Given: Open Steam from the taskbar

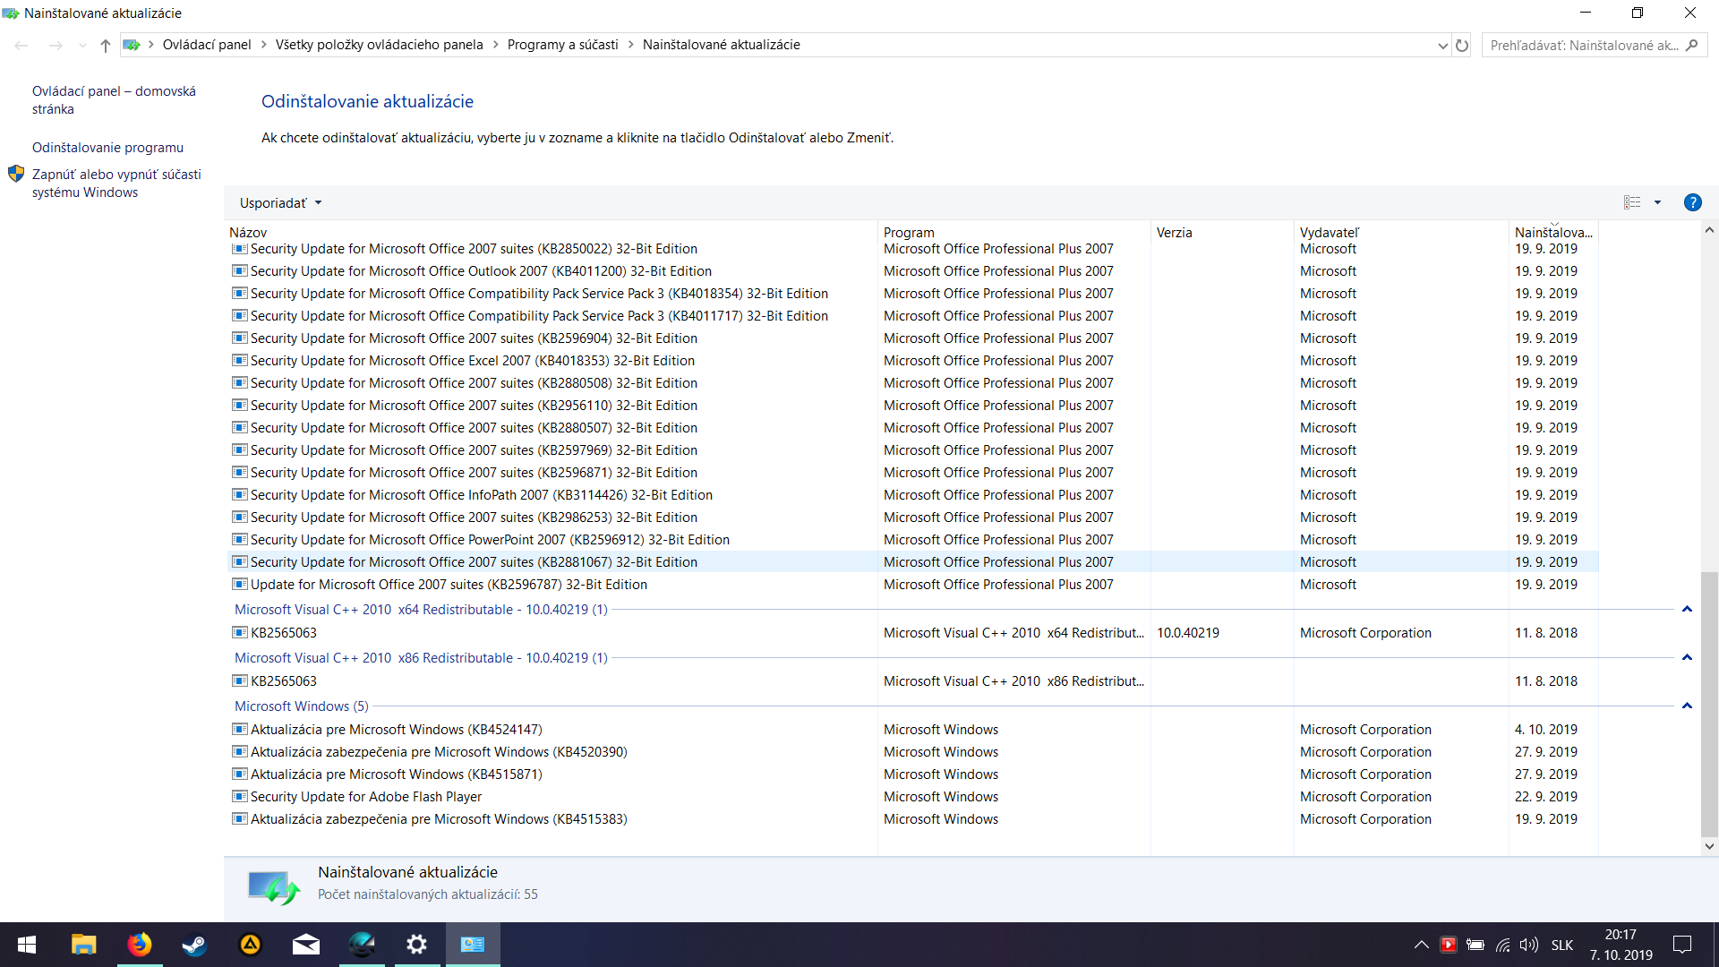Looking at the screenshot, I should (x=194, y=945).
